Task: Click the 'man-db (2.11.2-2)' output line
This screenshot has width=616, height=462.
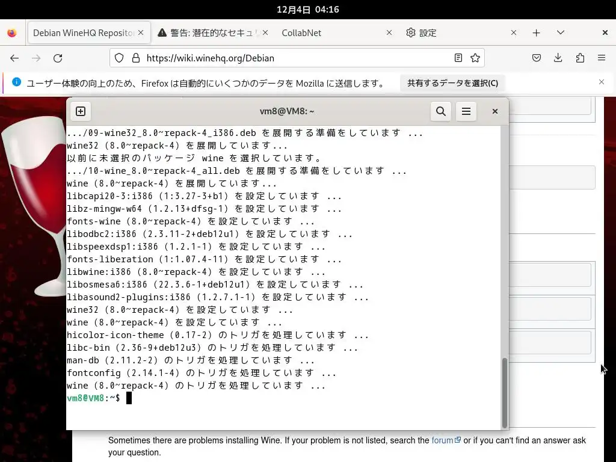Action: point(191,360)
